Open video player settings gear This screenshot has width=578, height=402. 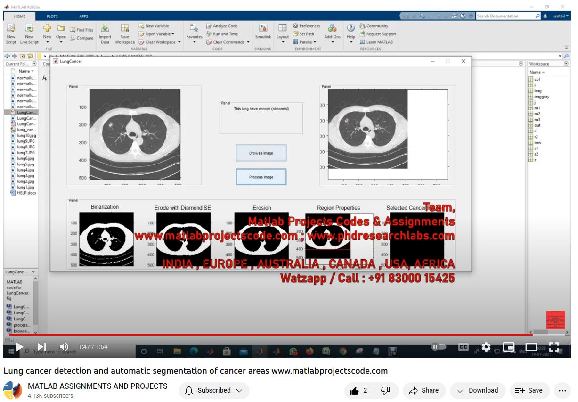(x=486, y=347)
